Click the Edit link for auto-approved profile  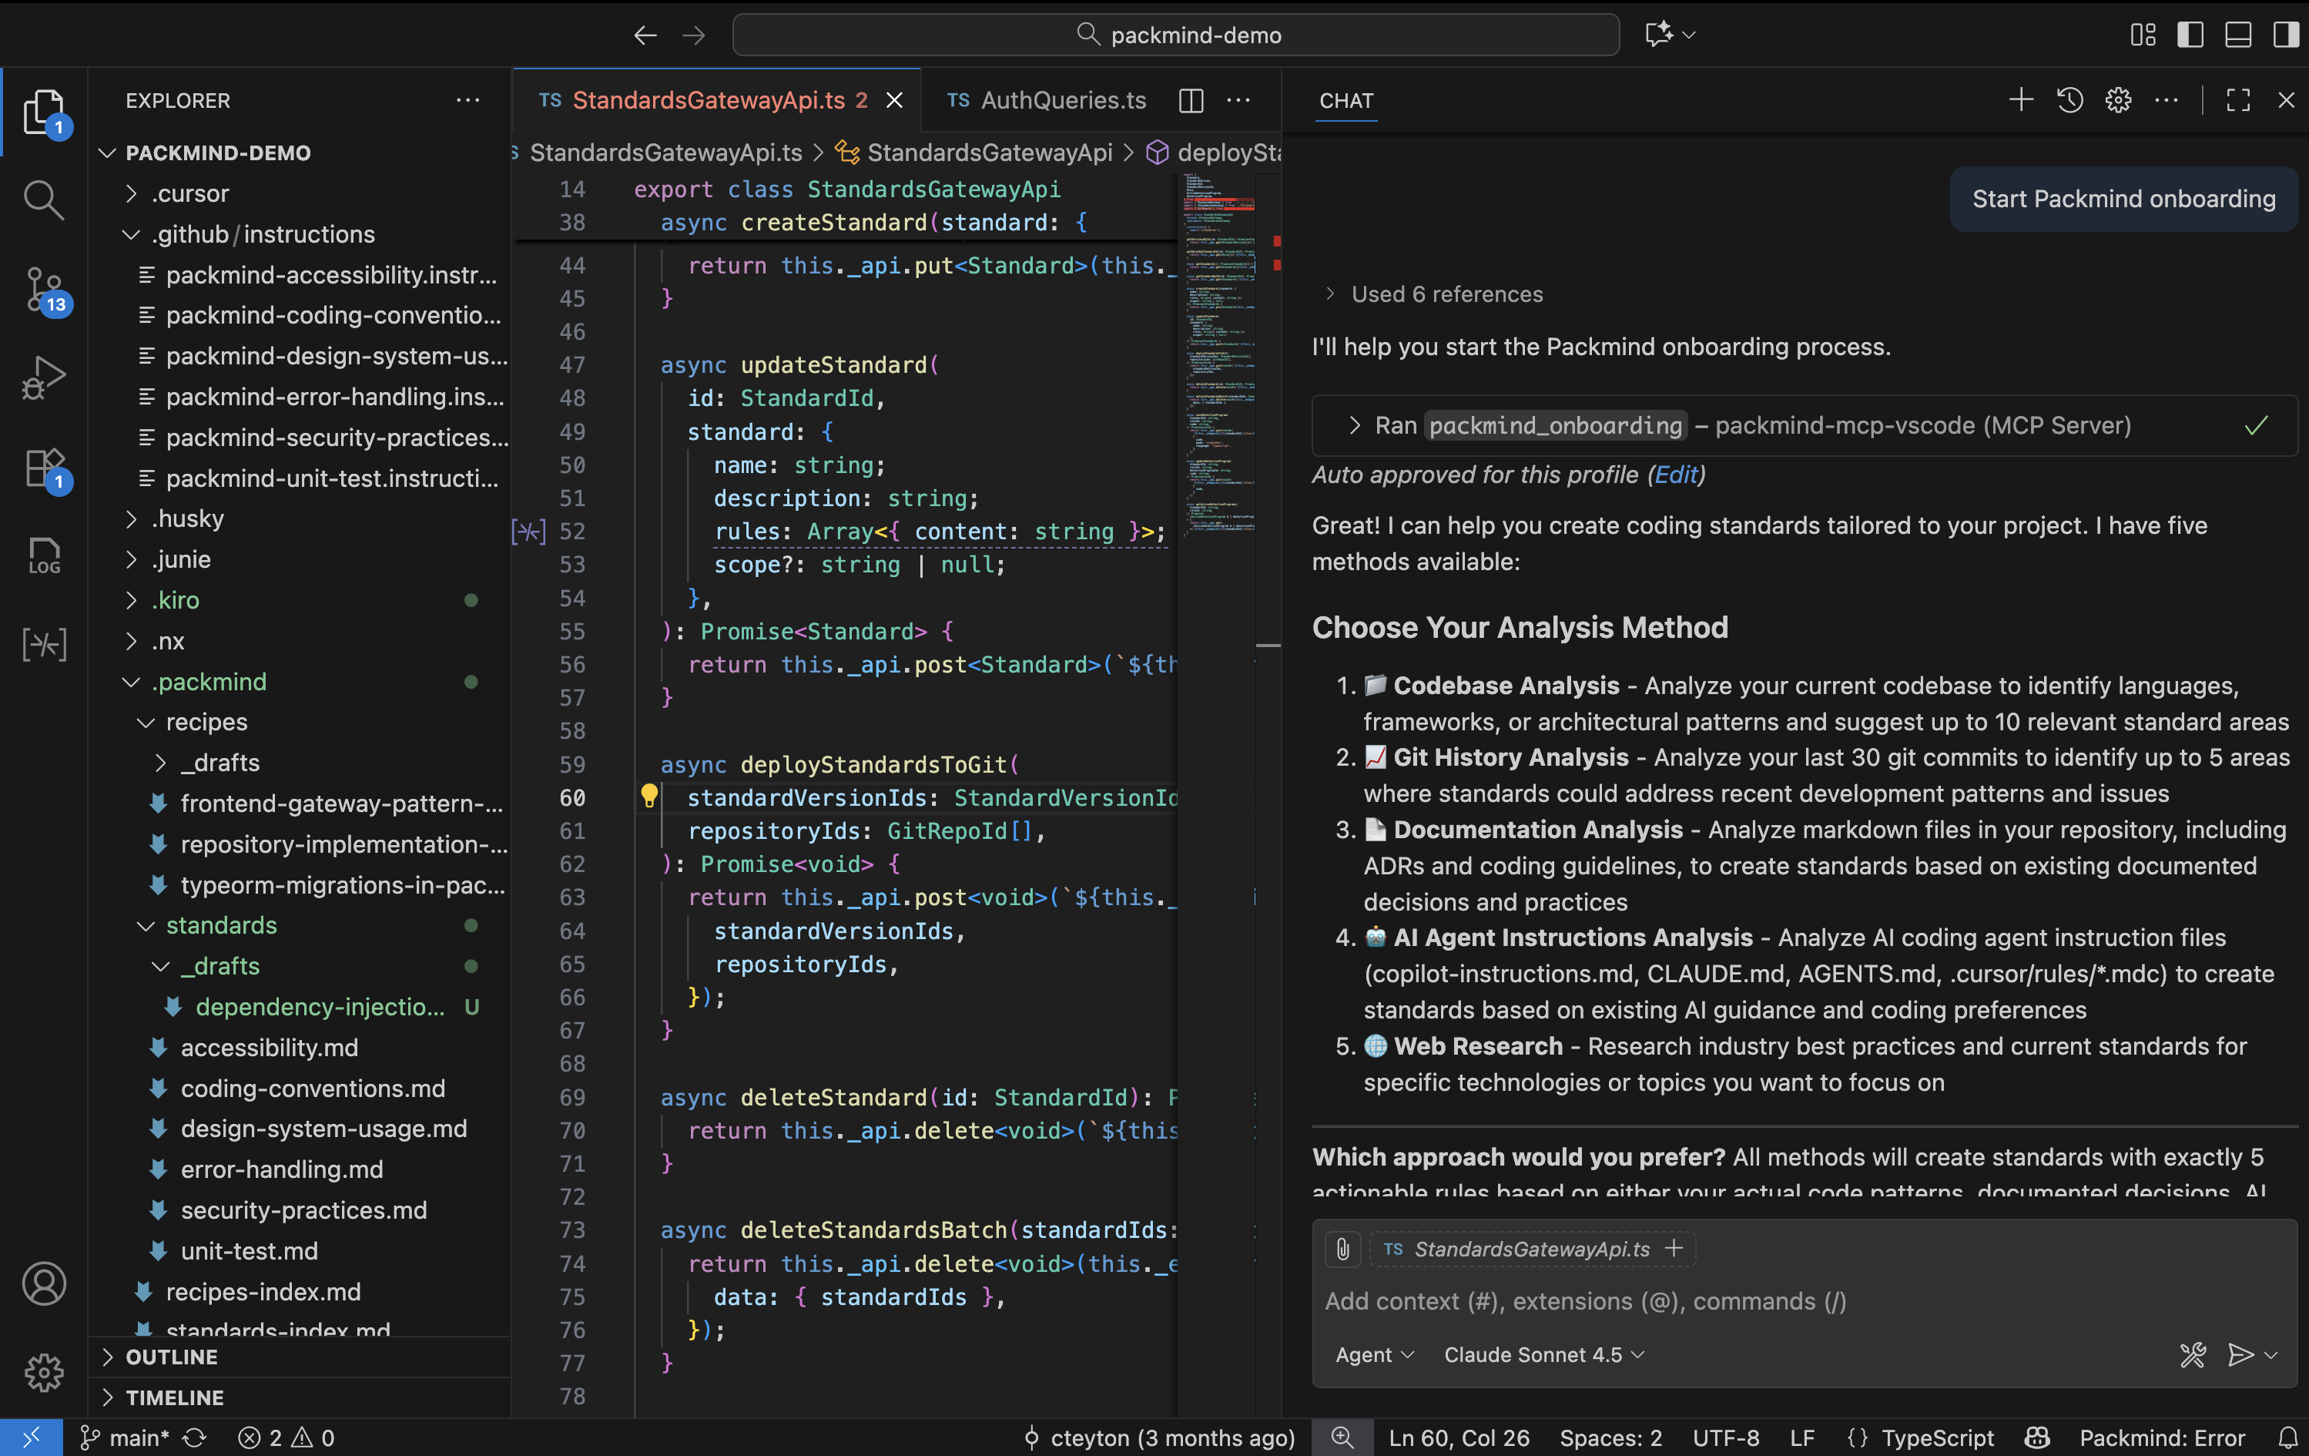tap(1676, 474)
